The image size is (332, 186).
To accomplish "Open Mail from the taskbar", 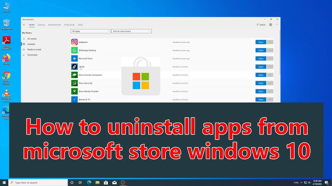I will [x=114, y=183].
